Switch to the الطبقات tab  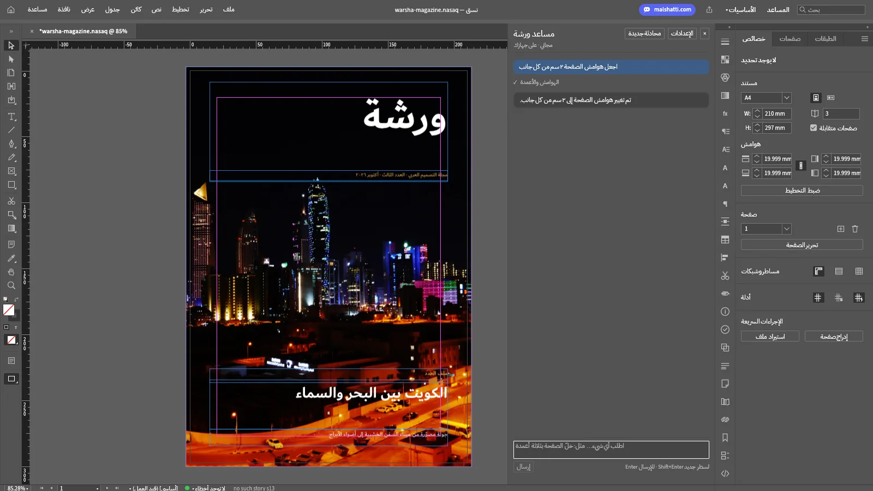tap(826, 39)
